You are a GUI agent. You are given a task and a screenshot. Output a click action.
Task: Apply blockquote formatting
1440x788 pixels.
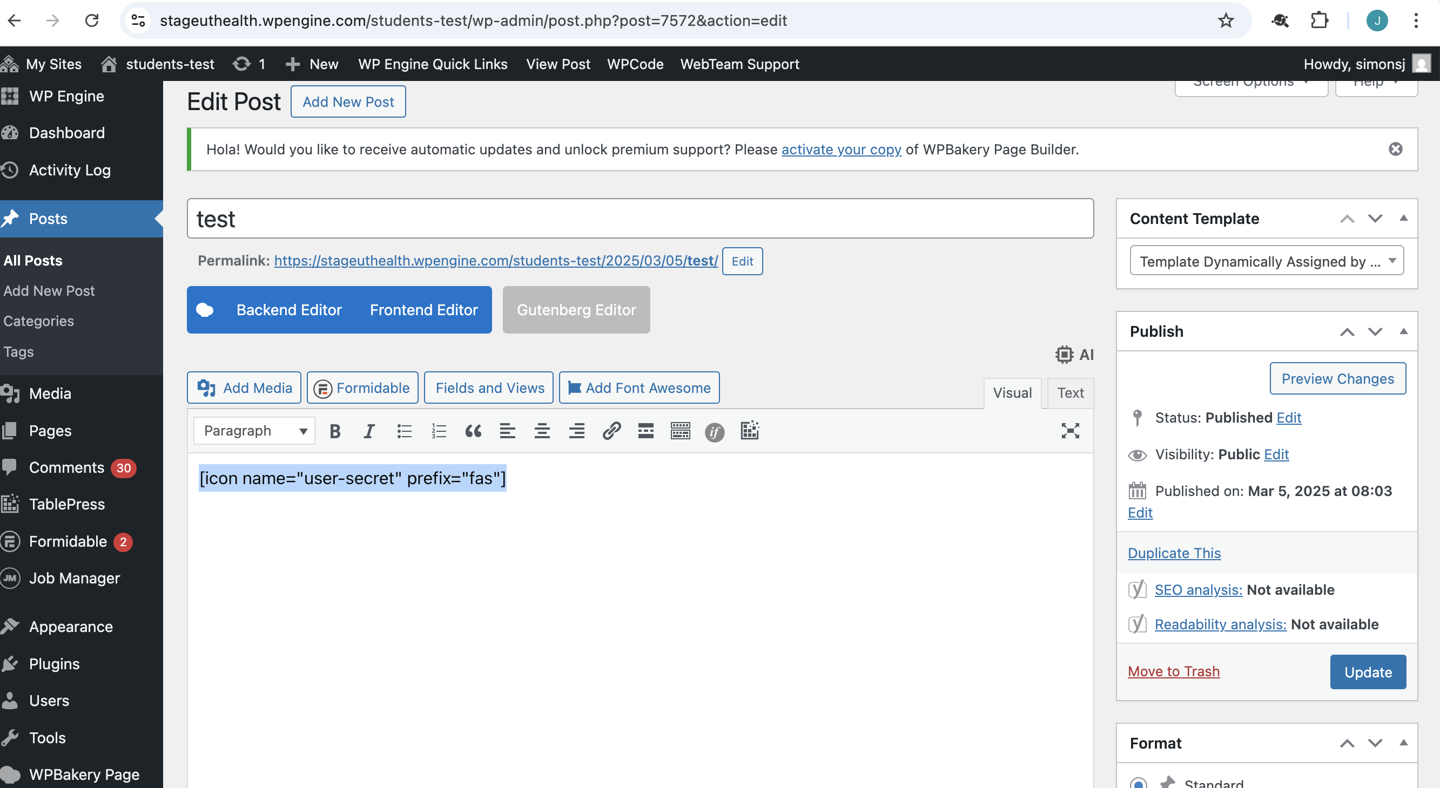click(473, 431)
